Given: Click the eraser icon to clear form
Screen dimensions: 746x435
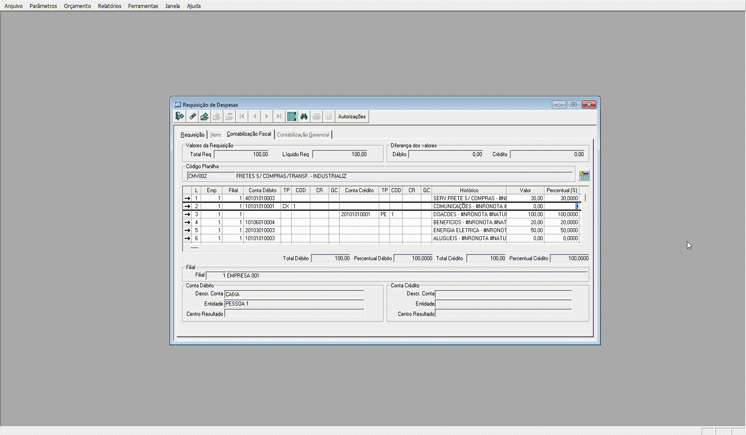Looking at the screenshot, I should (192, 117).
